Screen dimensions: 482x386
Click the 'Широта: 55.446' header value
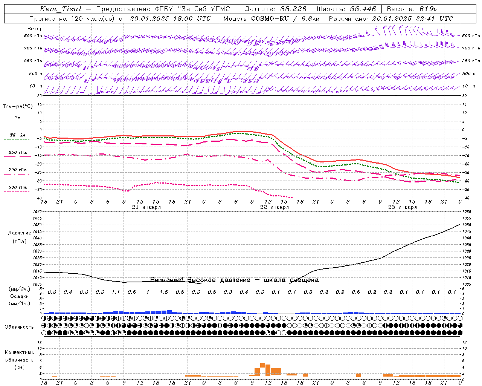[346, 9]
